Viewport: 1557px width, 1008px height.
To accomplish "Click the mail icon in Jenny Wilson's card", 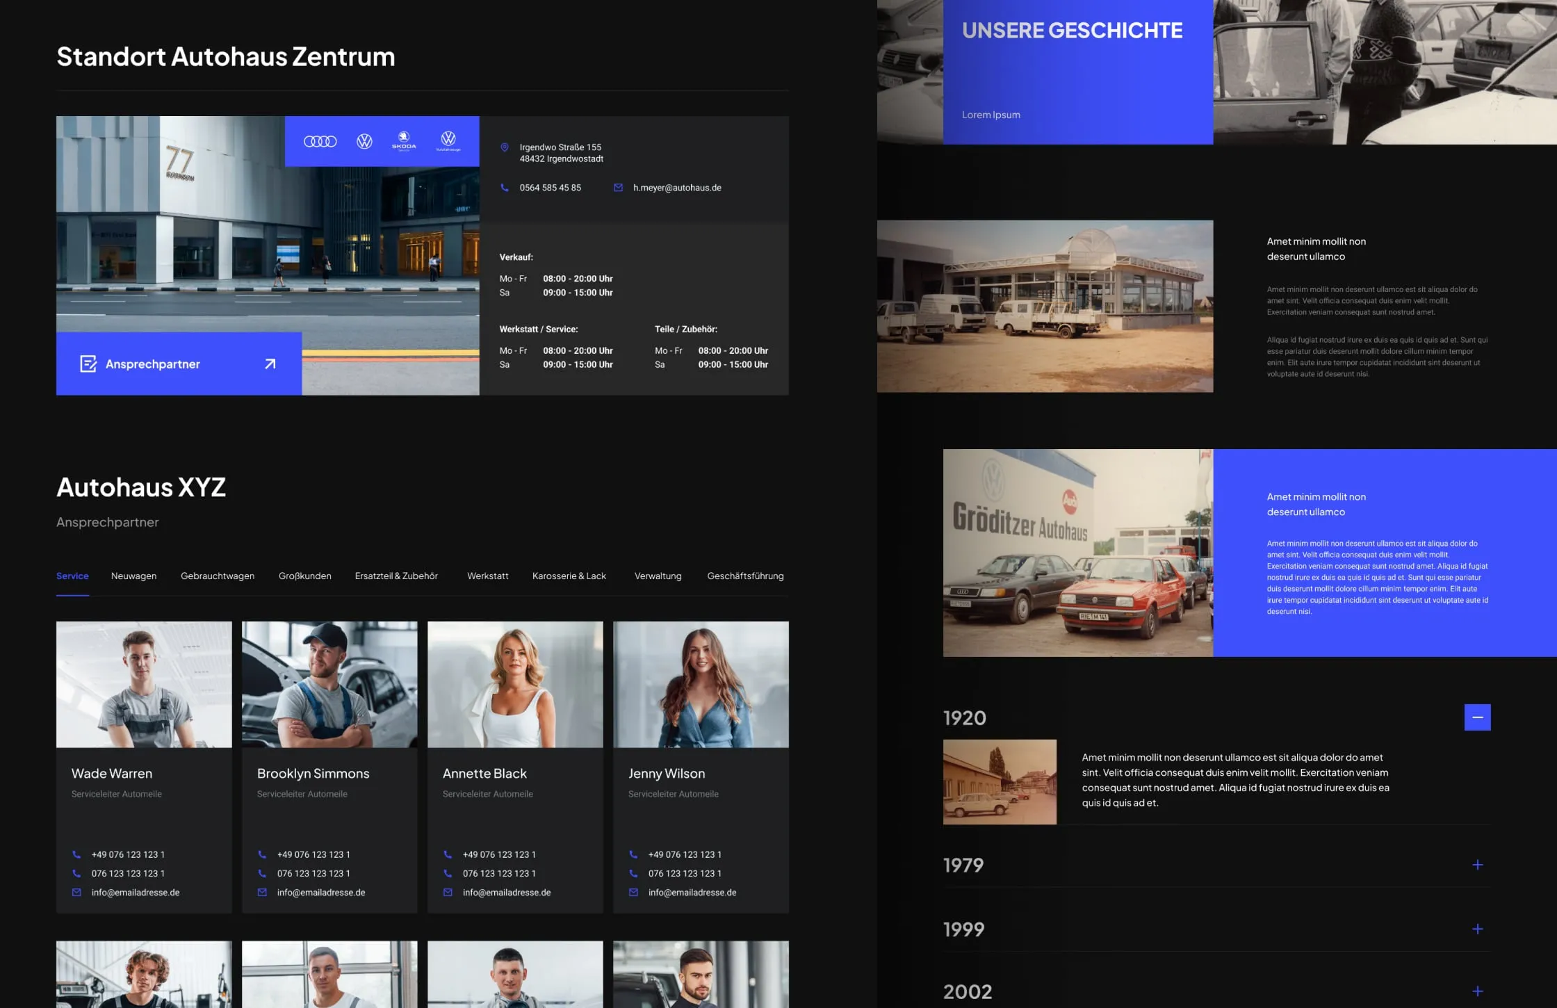I will [633, 893].
